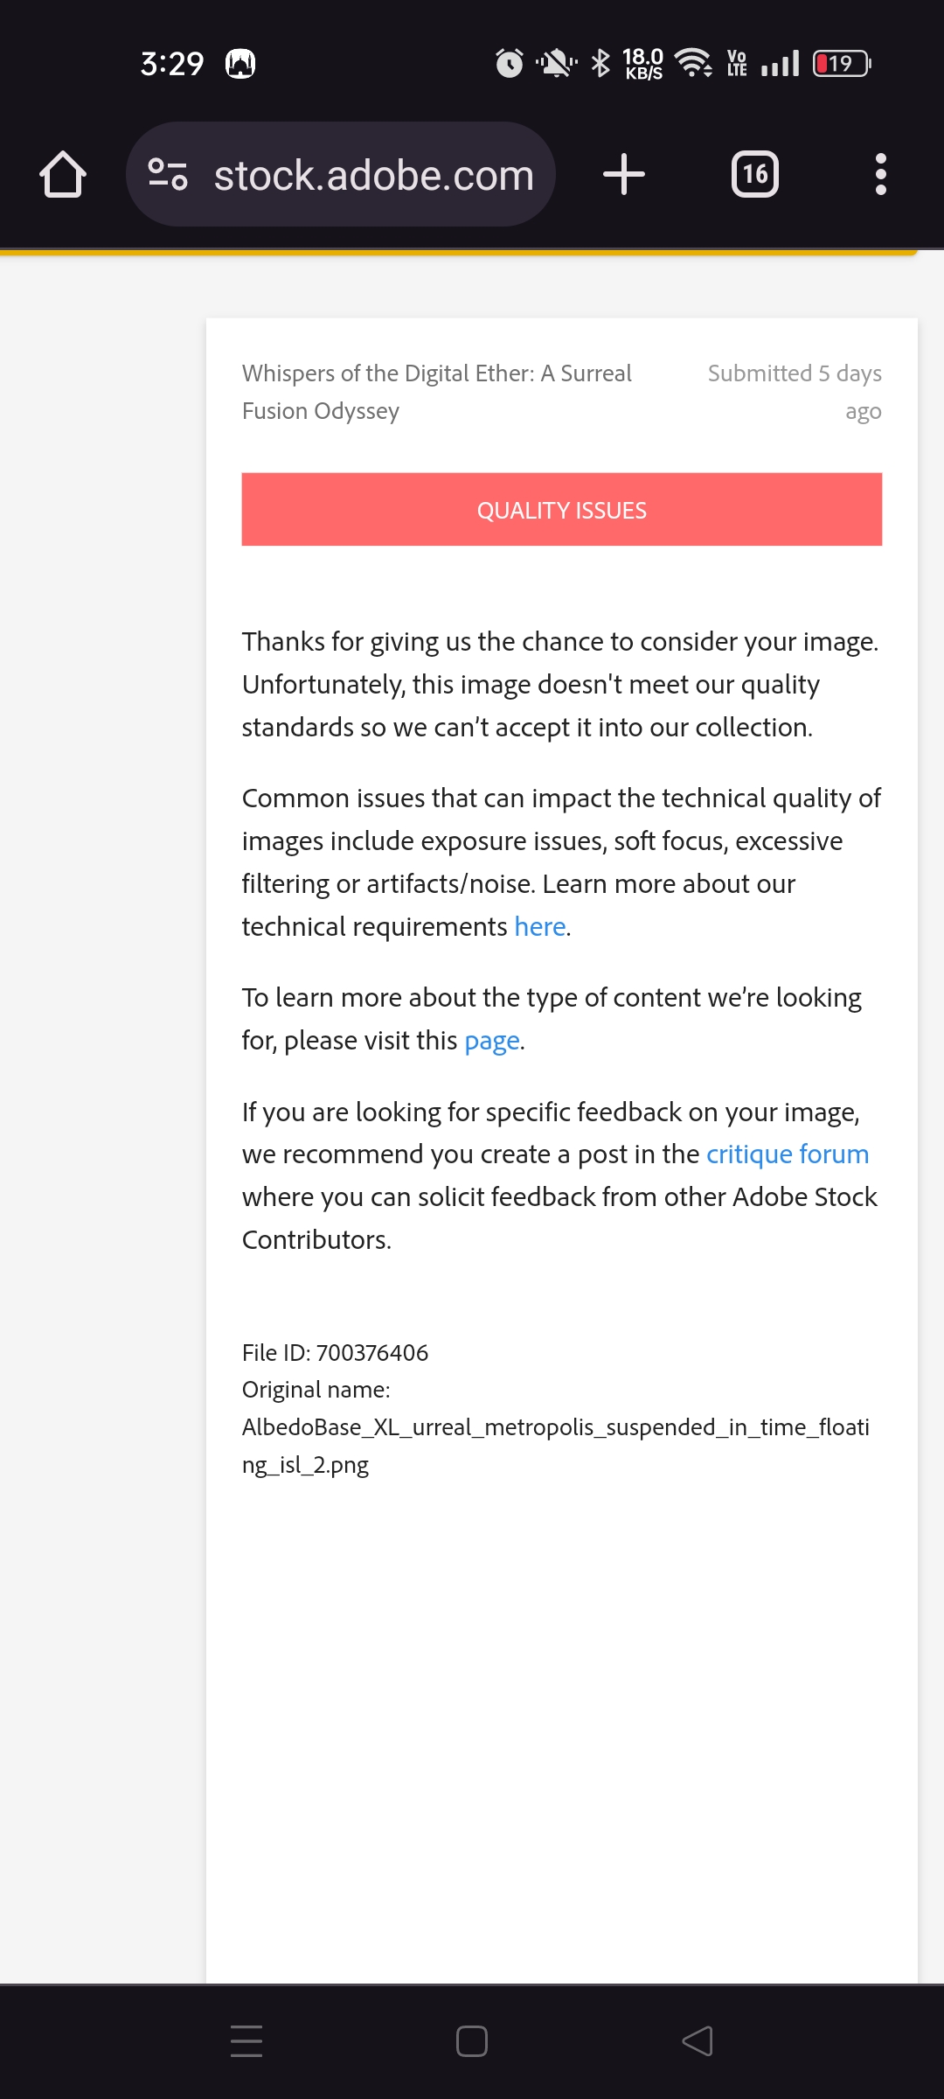Open the tab switcher showing 16 tabs
This screenshot has width=944, height=2099.
tap(755, 173)
